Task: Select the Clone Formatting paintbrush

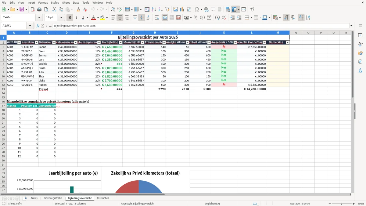Action: point(78,9)
